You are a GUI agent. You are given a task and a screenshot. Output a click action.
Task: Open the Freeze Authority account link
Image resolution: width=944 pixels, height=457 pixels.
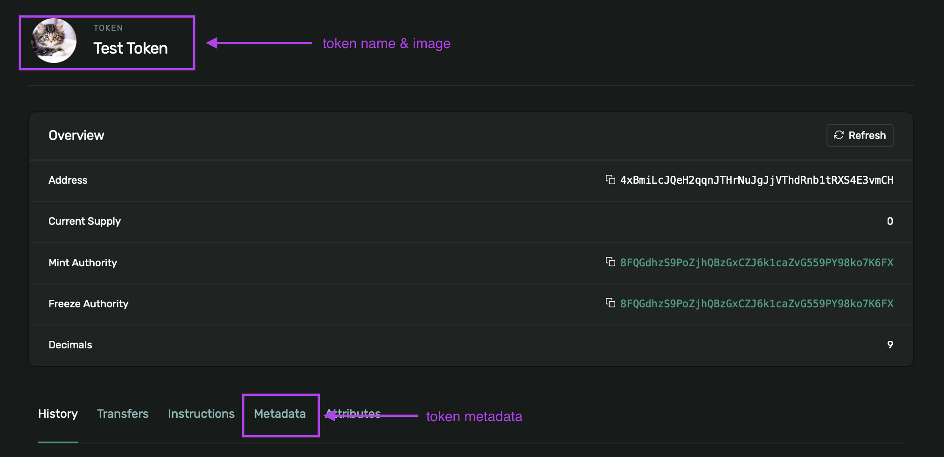tap(757, 304)
